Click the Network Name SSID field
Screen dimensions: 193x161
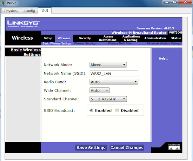[114, 73]
